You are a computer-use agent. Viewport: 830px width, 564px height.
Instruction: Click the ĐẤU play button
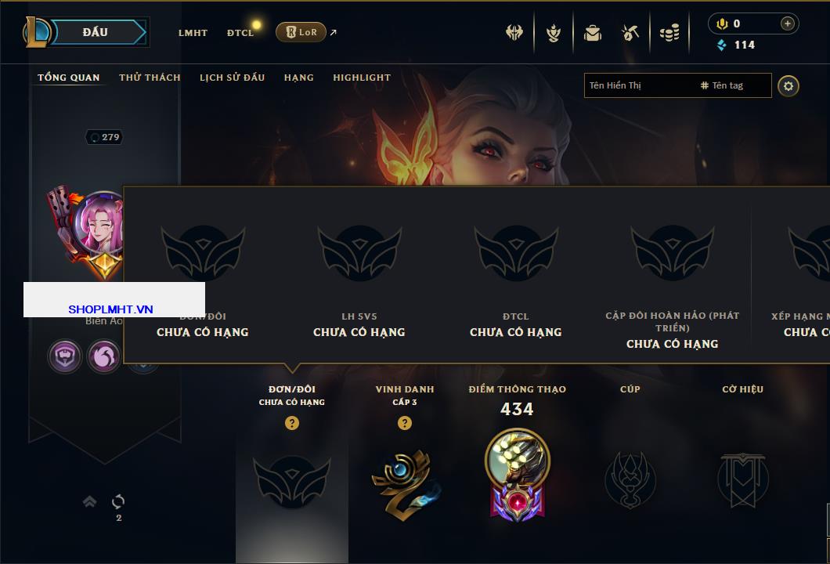coord(96,32)
